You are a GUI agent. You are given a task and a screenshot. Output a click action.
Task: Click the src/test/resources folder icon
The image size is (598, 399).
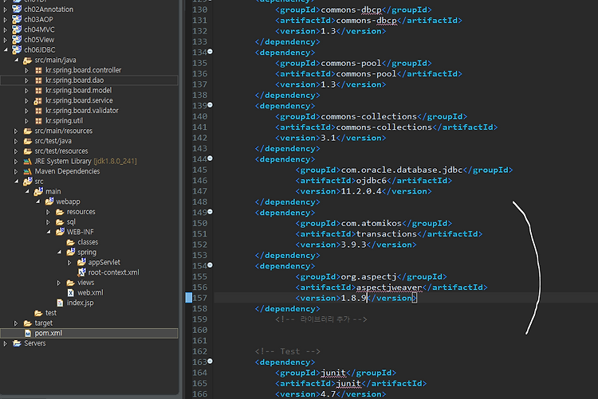point(27,151)
